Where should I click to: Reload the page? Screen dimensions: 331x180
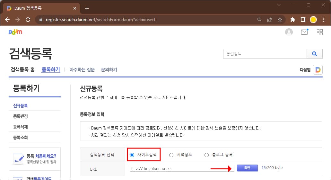[28, 20]
